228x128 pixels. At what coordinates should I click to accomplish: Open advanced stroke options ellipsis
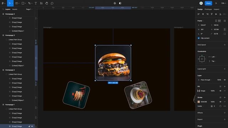point(225,106)
